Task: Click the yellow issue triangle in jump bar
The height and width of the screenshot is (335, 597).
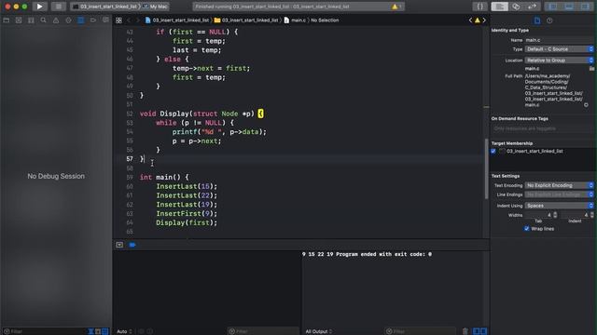Action: point(477,20)
